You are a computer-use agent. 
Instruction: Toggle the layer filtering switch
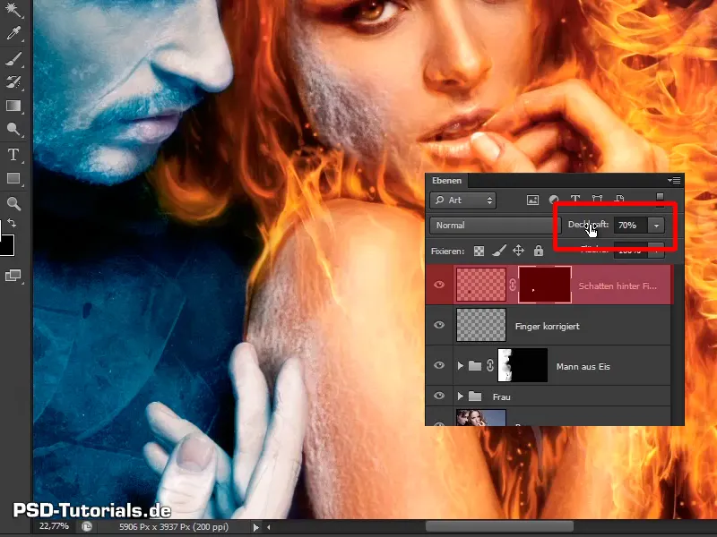(x=660, y=199)
